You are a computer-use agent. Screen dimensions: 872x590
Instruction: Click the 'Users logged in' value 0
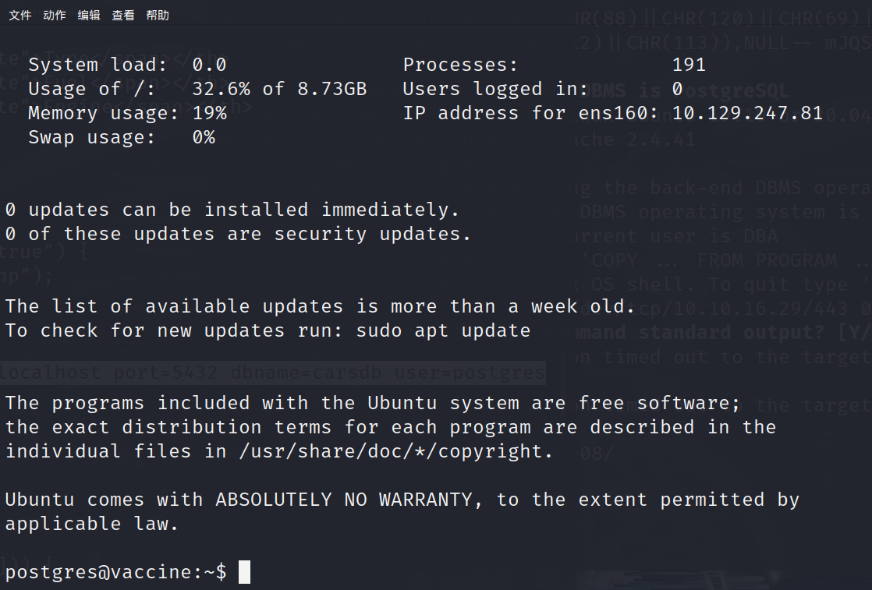pyautogui.click(x=677, y=89)
